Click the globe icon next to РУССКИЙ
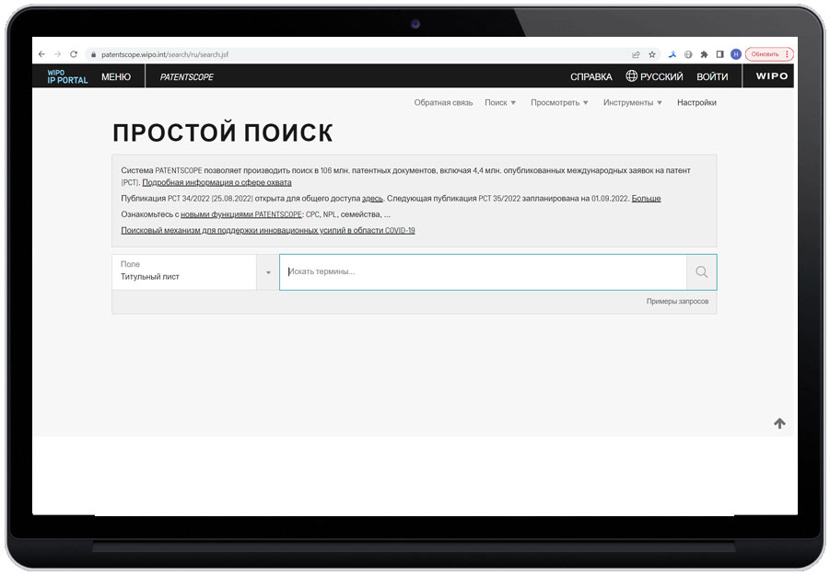Screen dimensions: 830x576 pyautogui.click(x=631, y=75)
